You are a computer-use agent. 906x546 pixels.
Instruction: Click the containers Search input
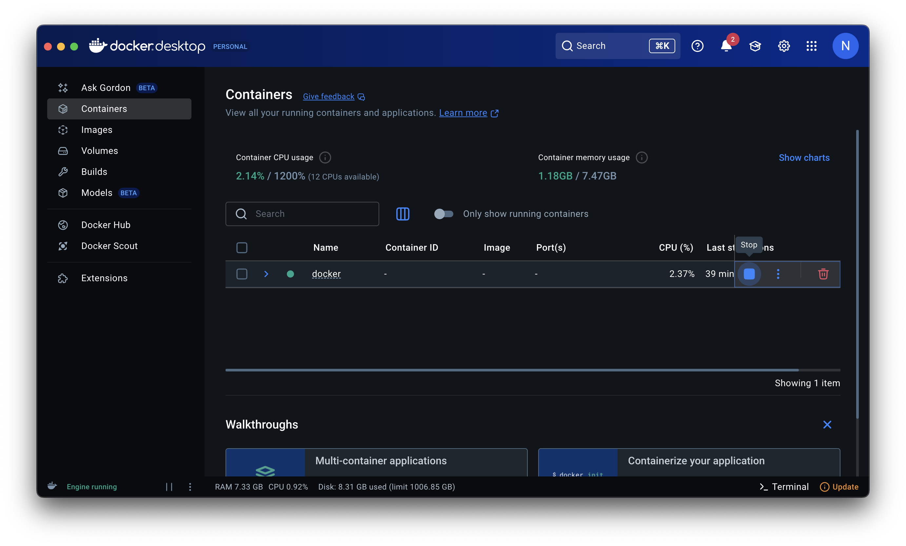pos(302,214)
